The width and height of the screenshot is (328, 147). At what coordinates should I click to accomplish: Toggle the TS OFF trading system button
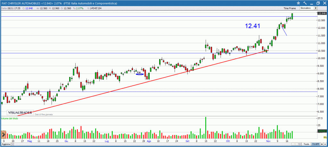tap(316, 144)
